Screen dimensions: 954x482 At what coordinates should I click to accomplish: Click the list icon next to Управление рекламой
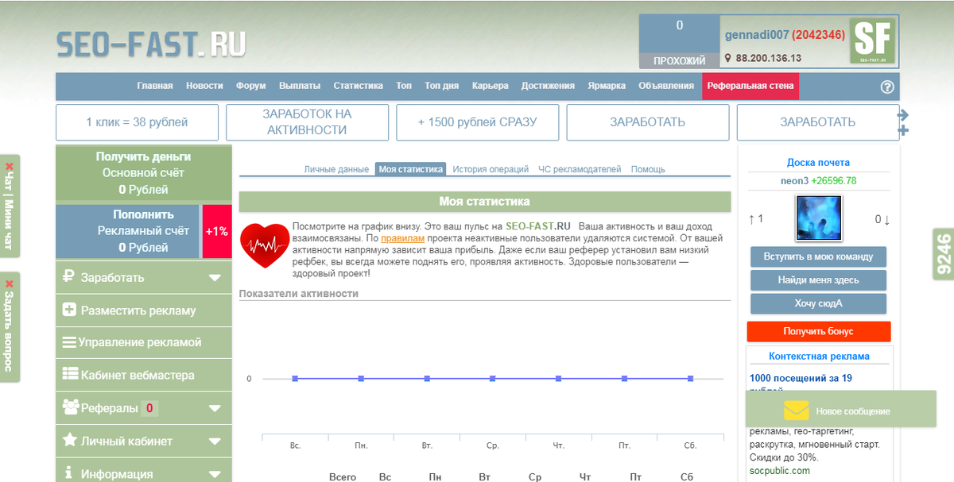point(69,342)
